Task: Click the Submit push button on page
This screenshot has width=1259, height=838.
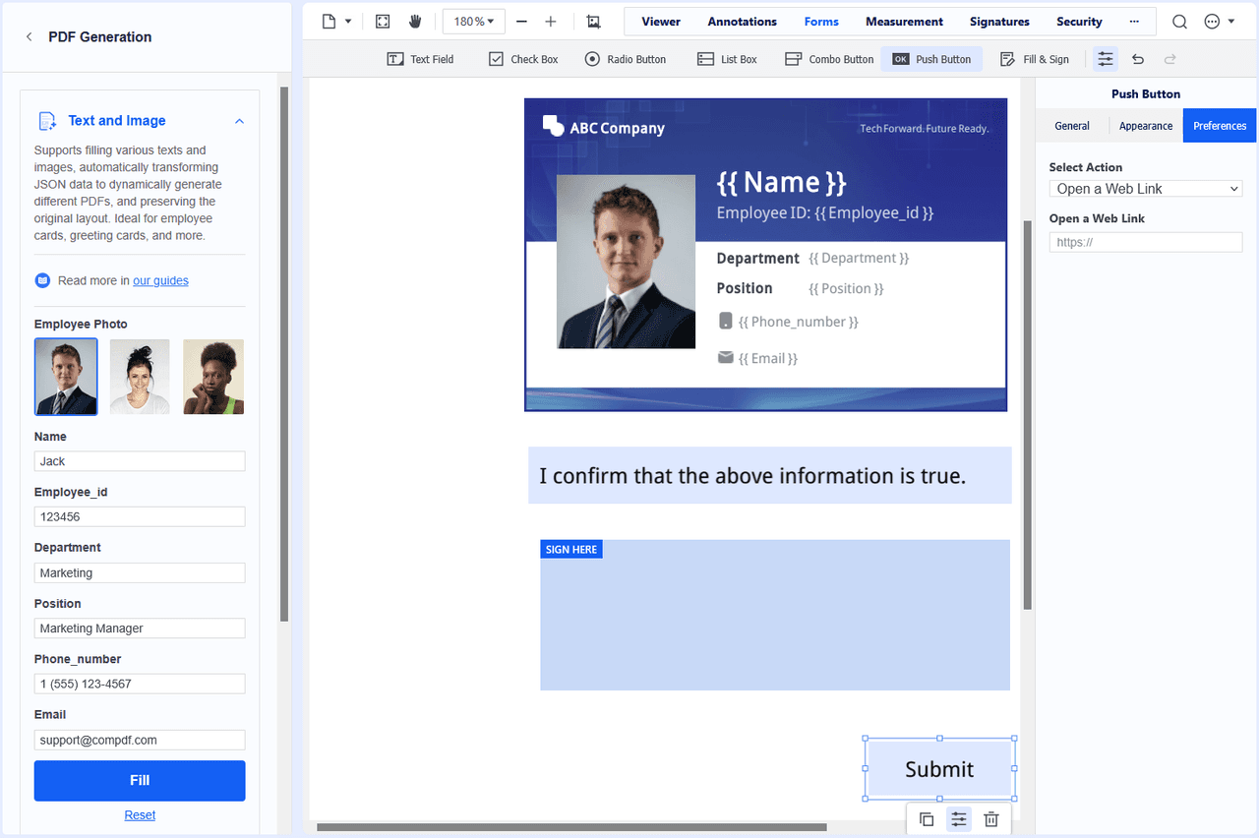Action: [939, 769]
